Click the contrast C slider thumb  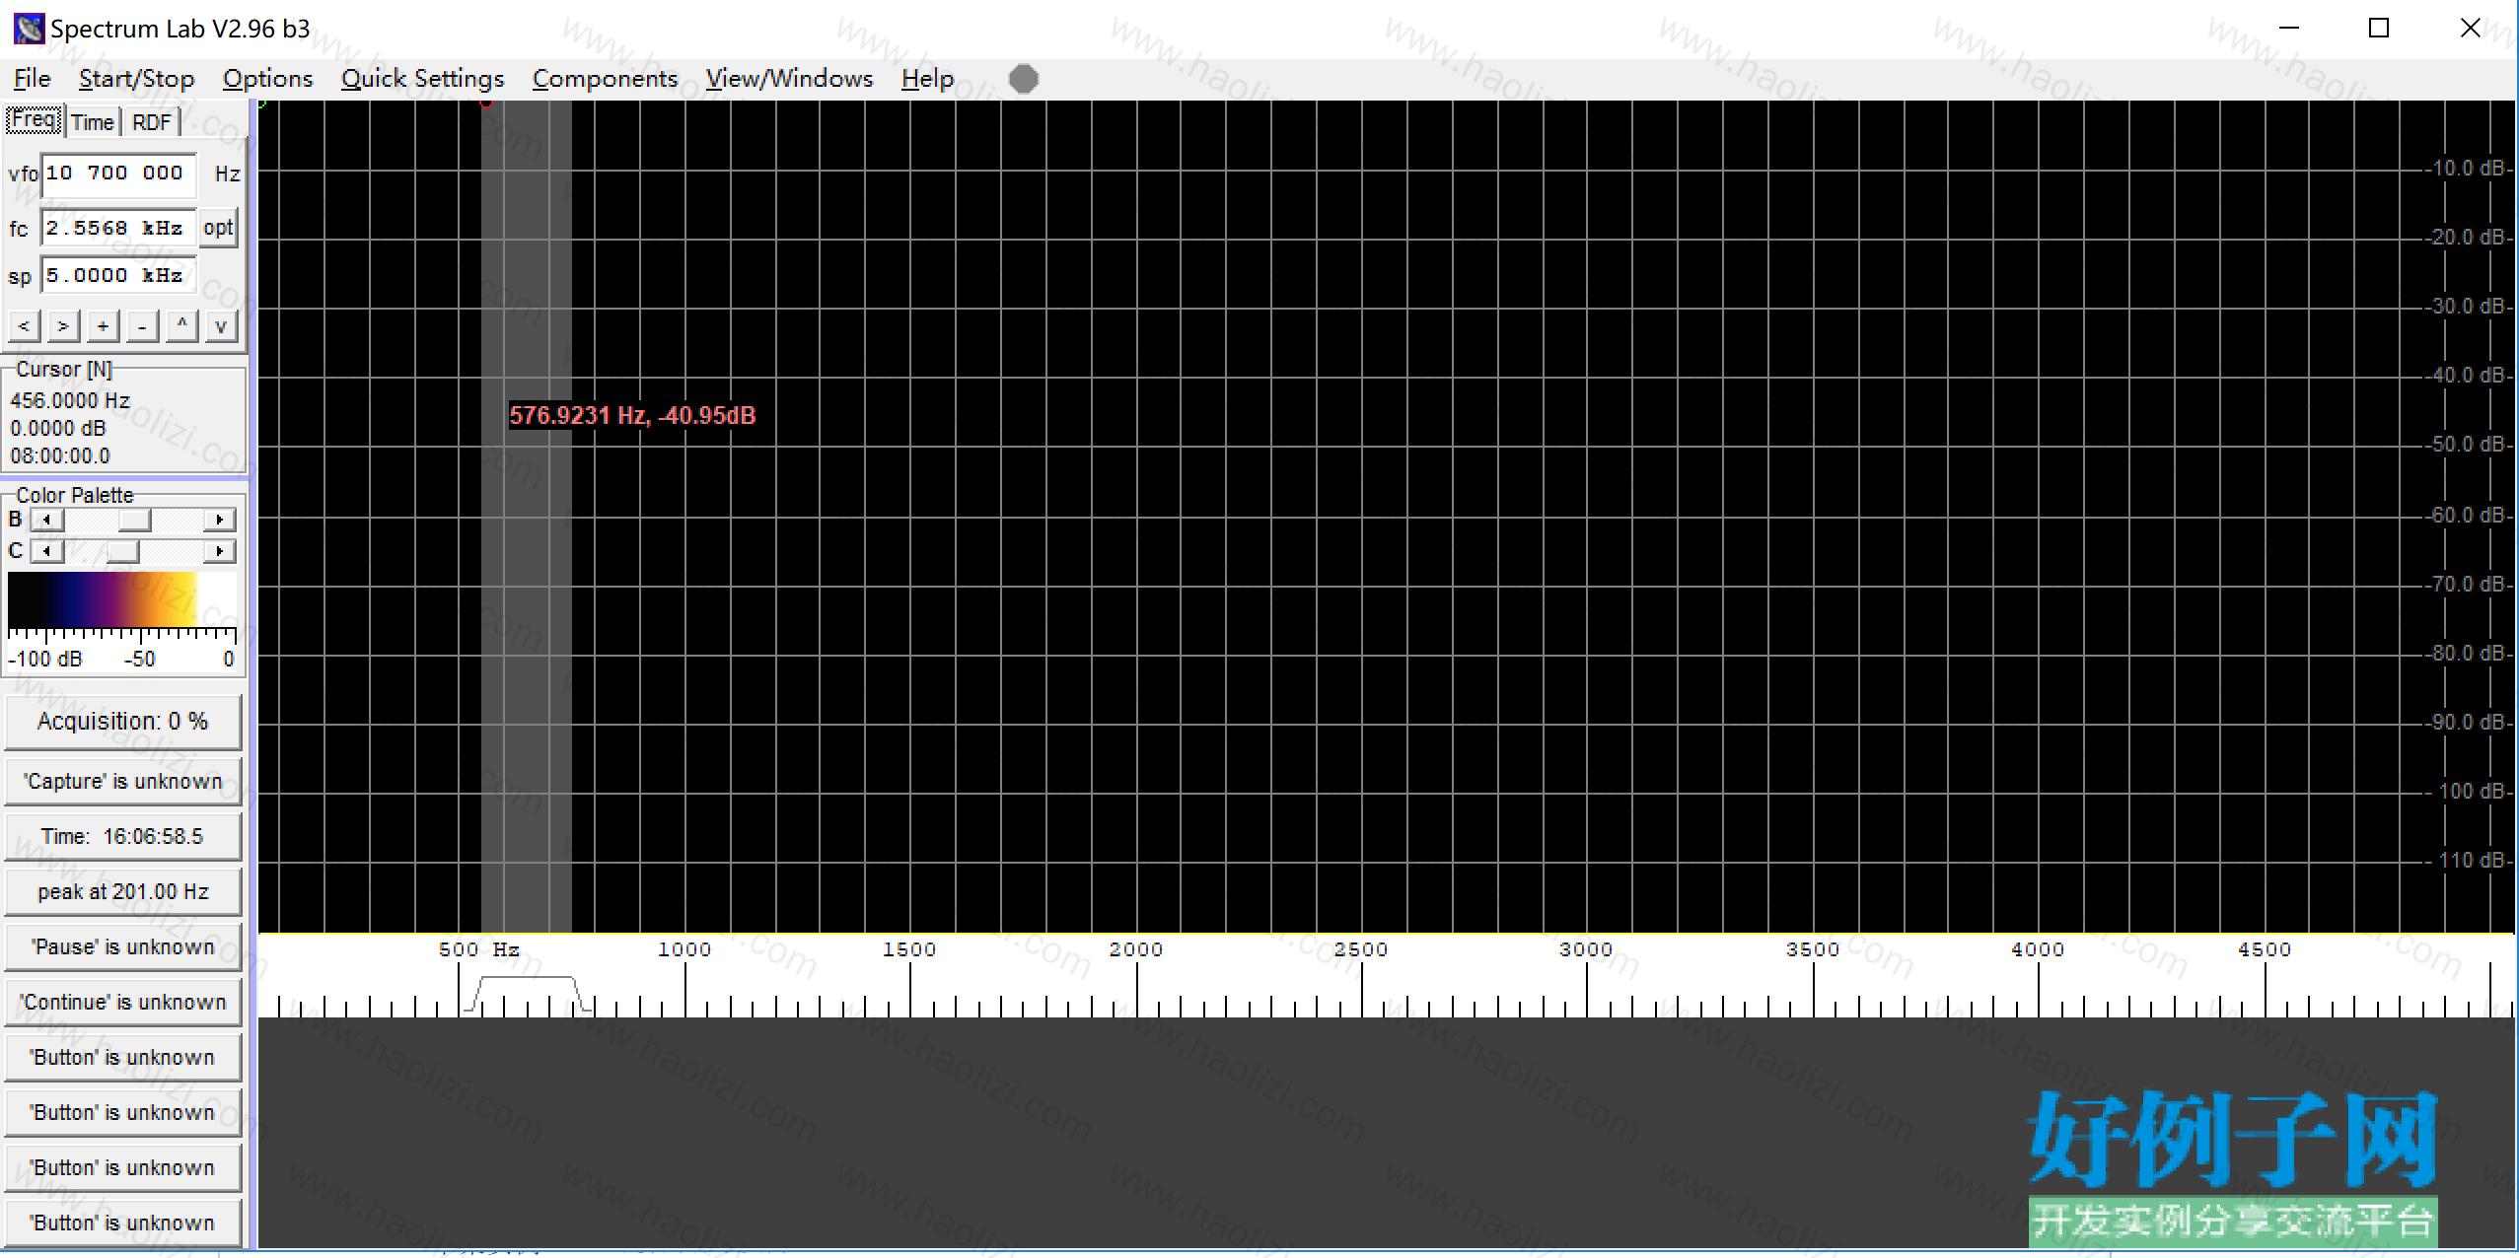tap(123, 551)
